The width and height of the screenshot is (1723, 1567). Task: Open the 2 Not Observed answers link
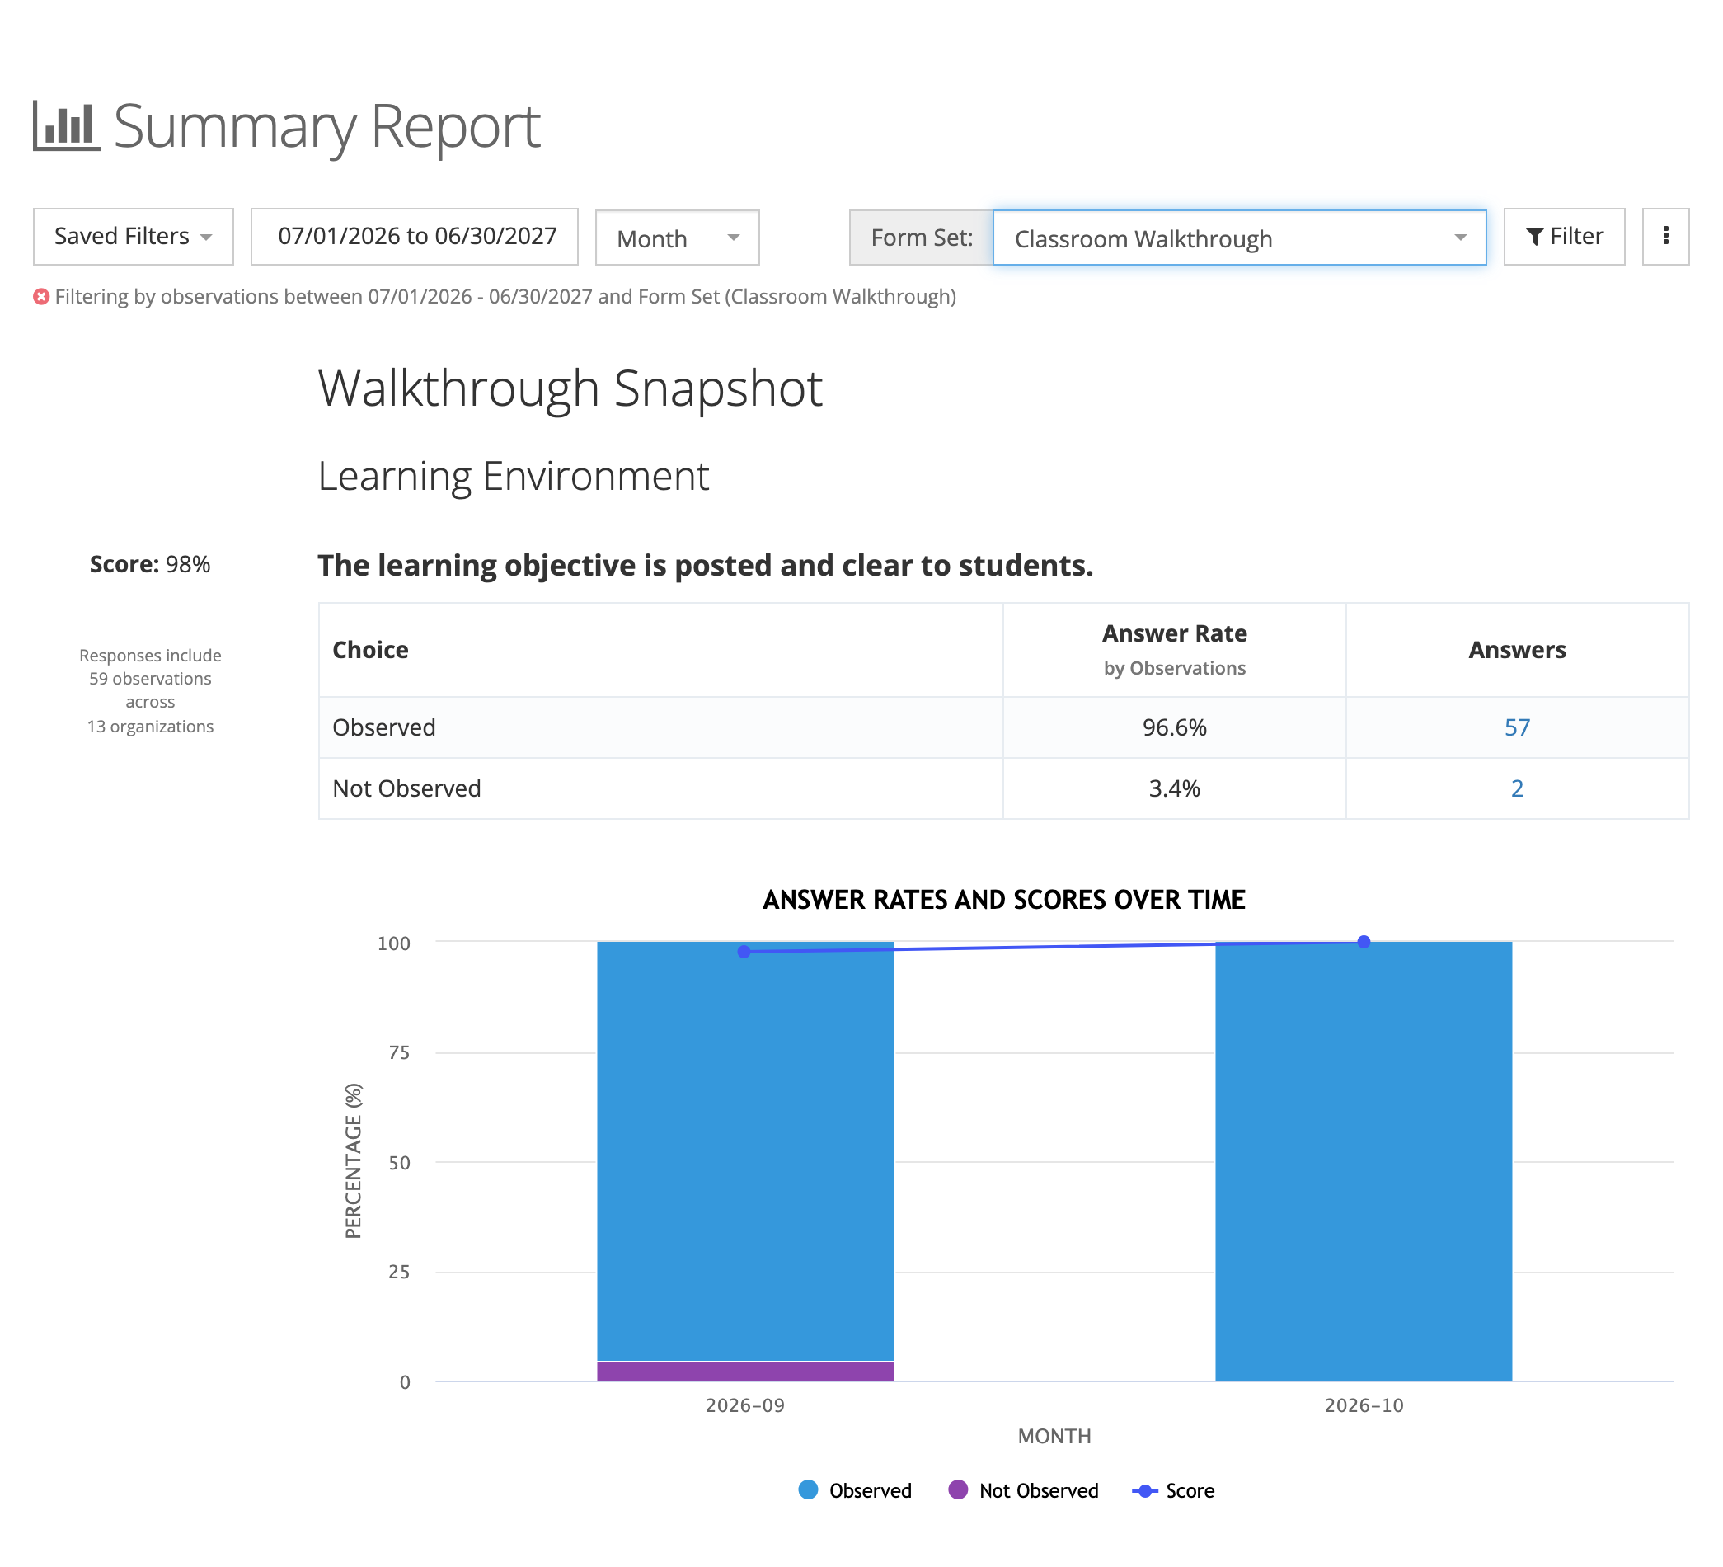click(1517, 789)
